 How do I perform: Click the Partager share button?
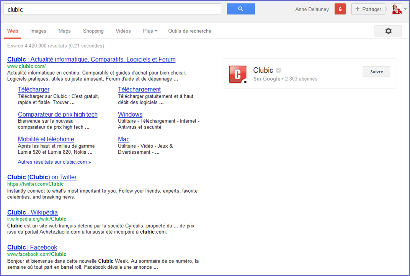pyautogui.click(x=368, y=9)
